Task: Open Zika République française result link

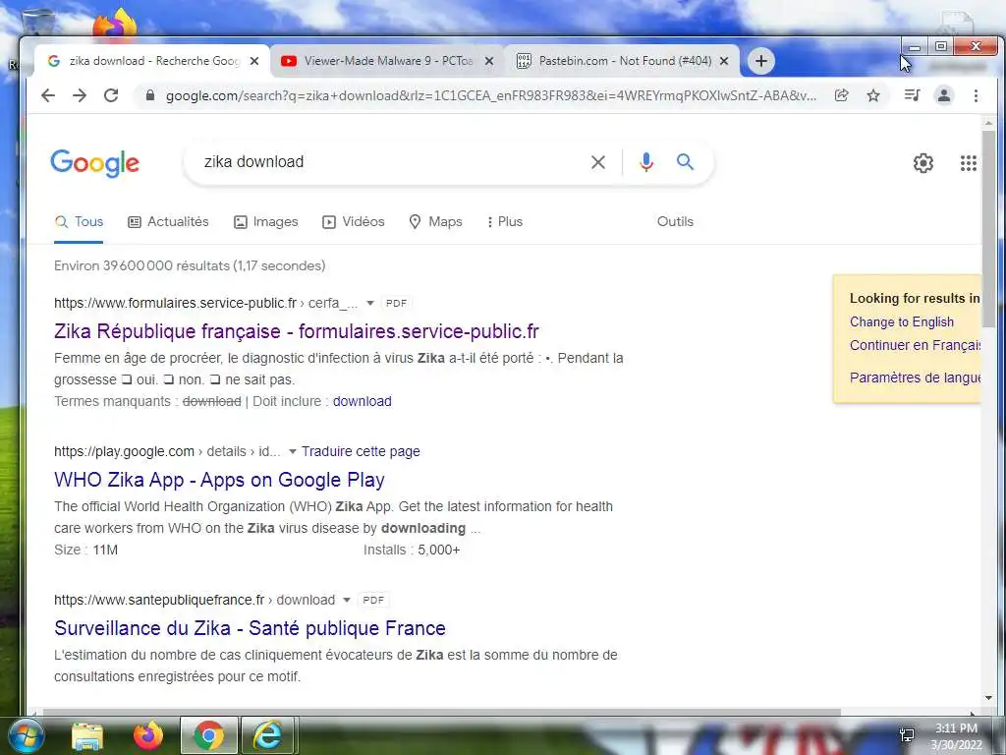Action: pos(297,332)
